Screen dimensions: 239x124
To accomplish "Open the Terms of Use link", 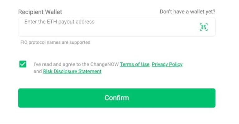I will click(134, 64).
